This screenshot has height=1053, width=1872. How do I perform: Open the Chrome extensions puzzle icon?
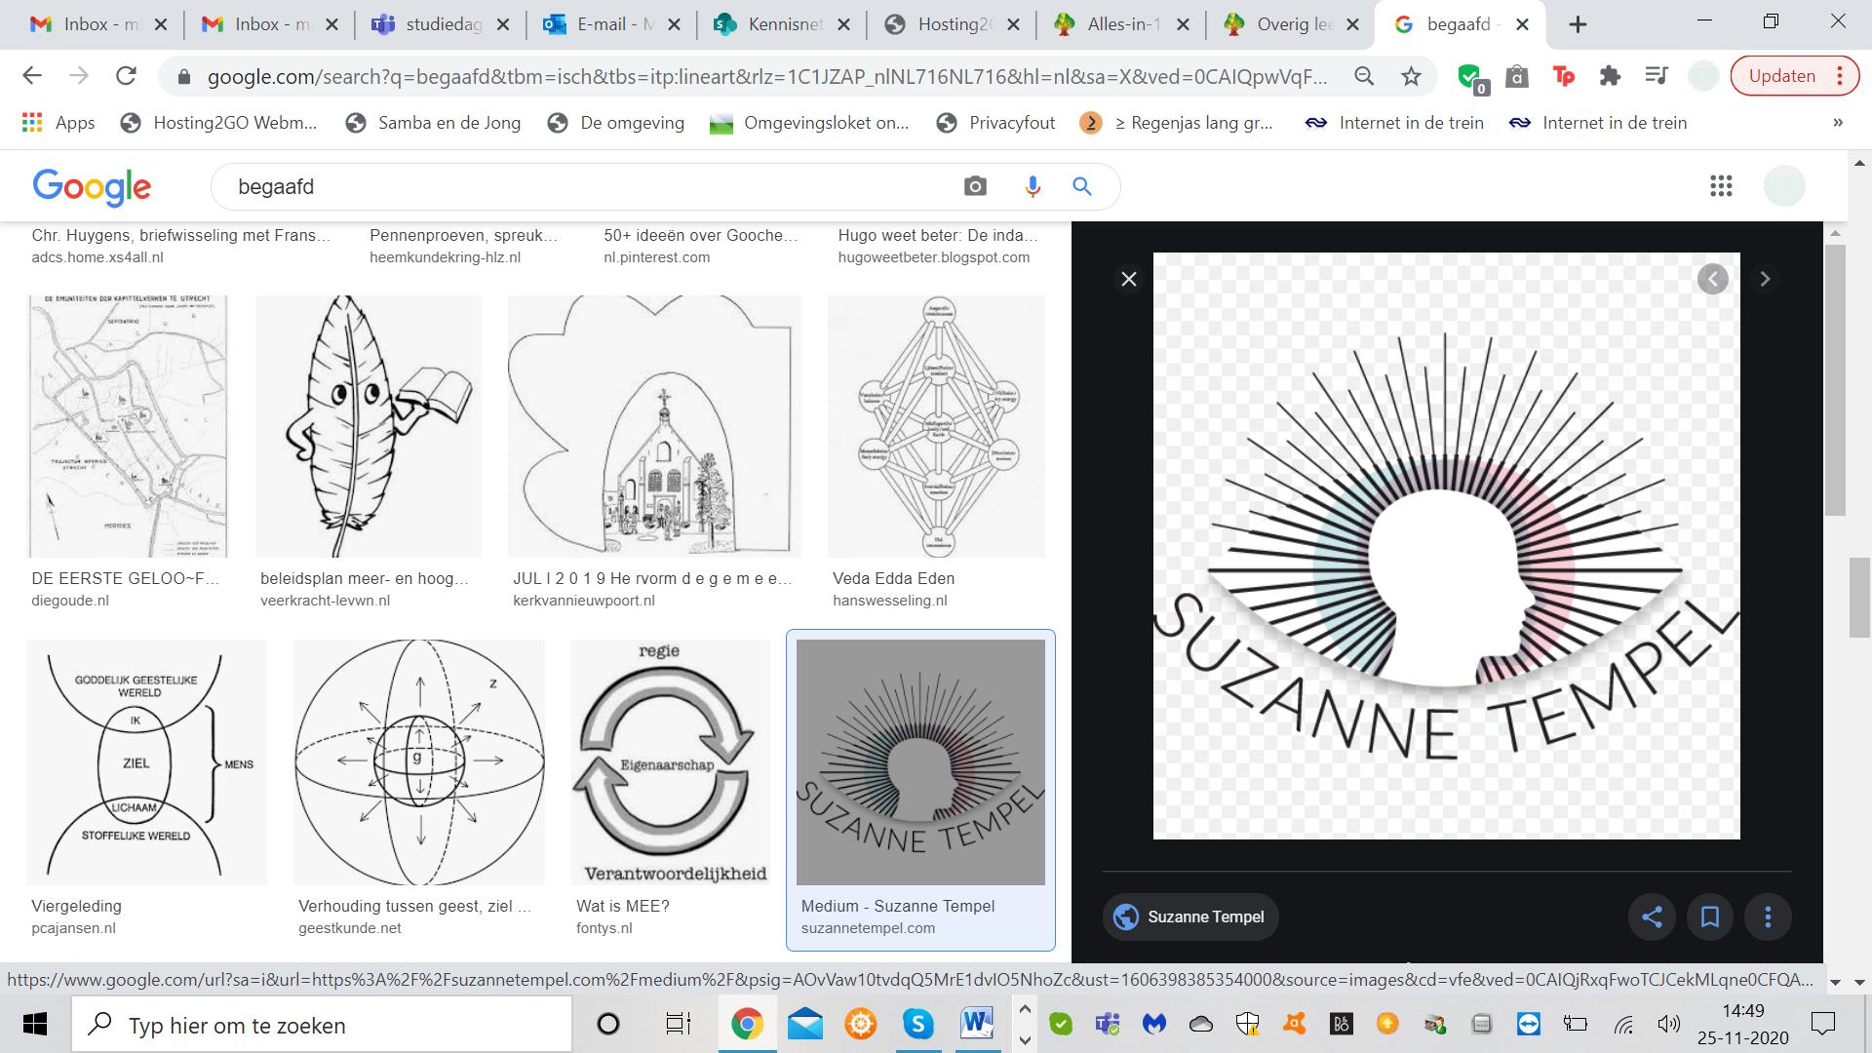(1611, 76)
